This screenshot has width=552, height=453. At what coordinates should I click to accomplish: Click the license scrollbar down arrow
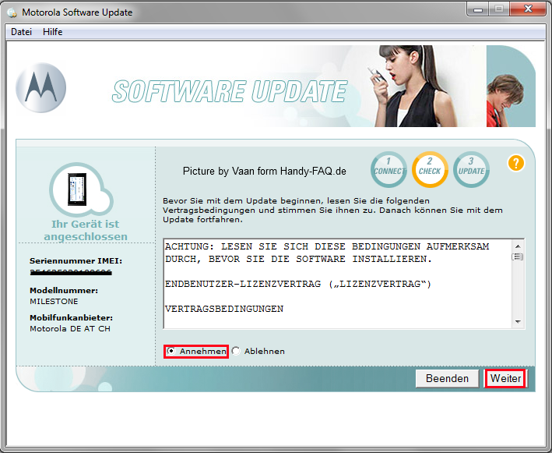pyautogui.click(x=518, y=321)
